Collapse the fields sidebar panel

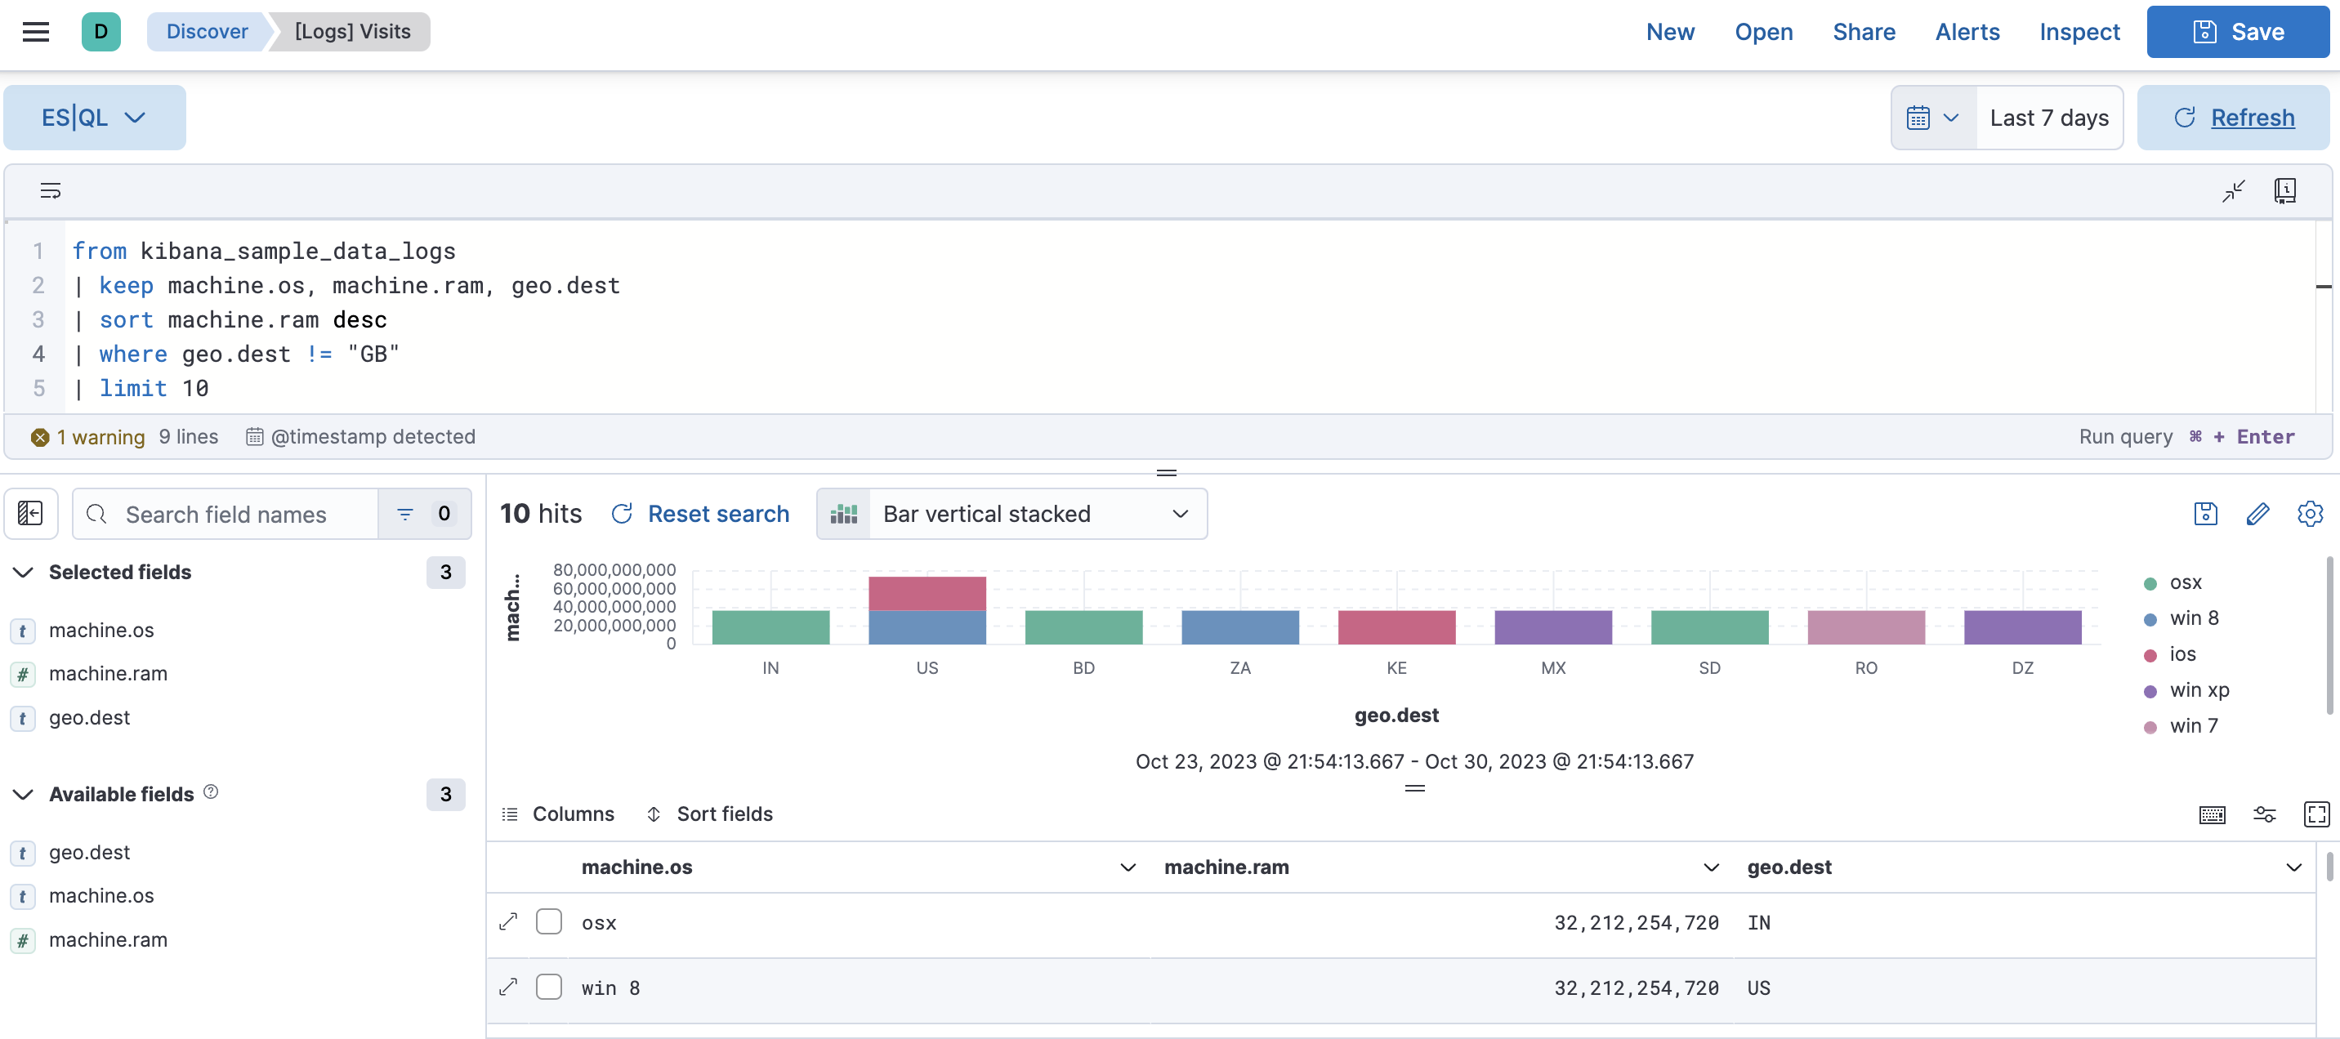click(30, 513)
